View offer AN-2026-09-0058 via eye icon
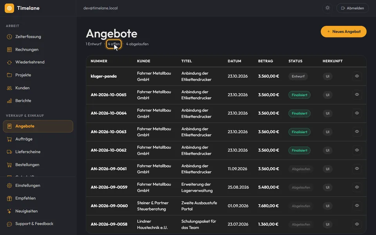Viewport: 376px width, 235px height. [357, 224]
